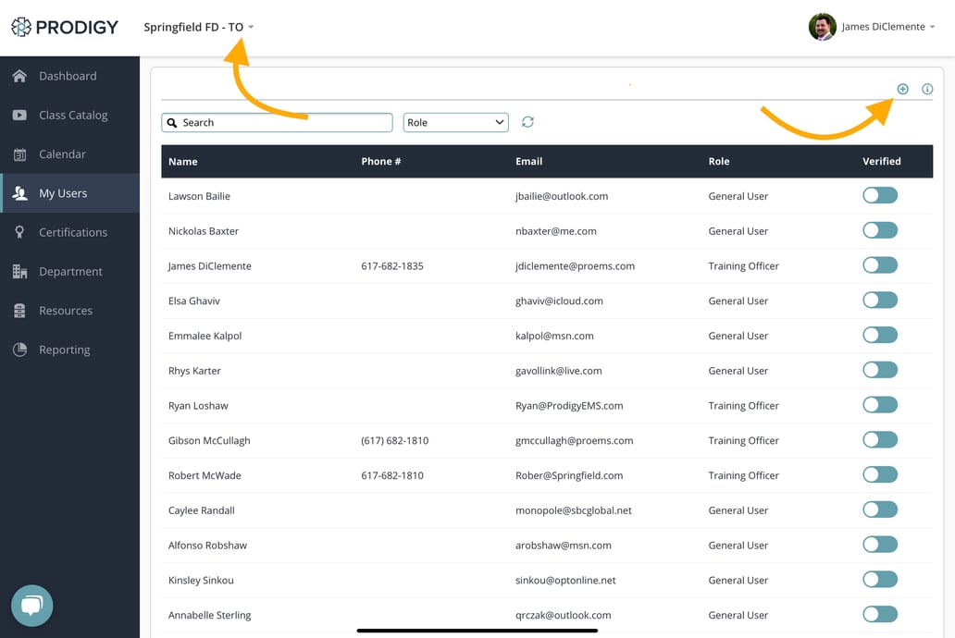Open the Role filter dropdown
Screen dimensions: 955x638
tap(455, 122)
